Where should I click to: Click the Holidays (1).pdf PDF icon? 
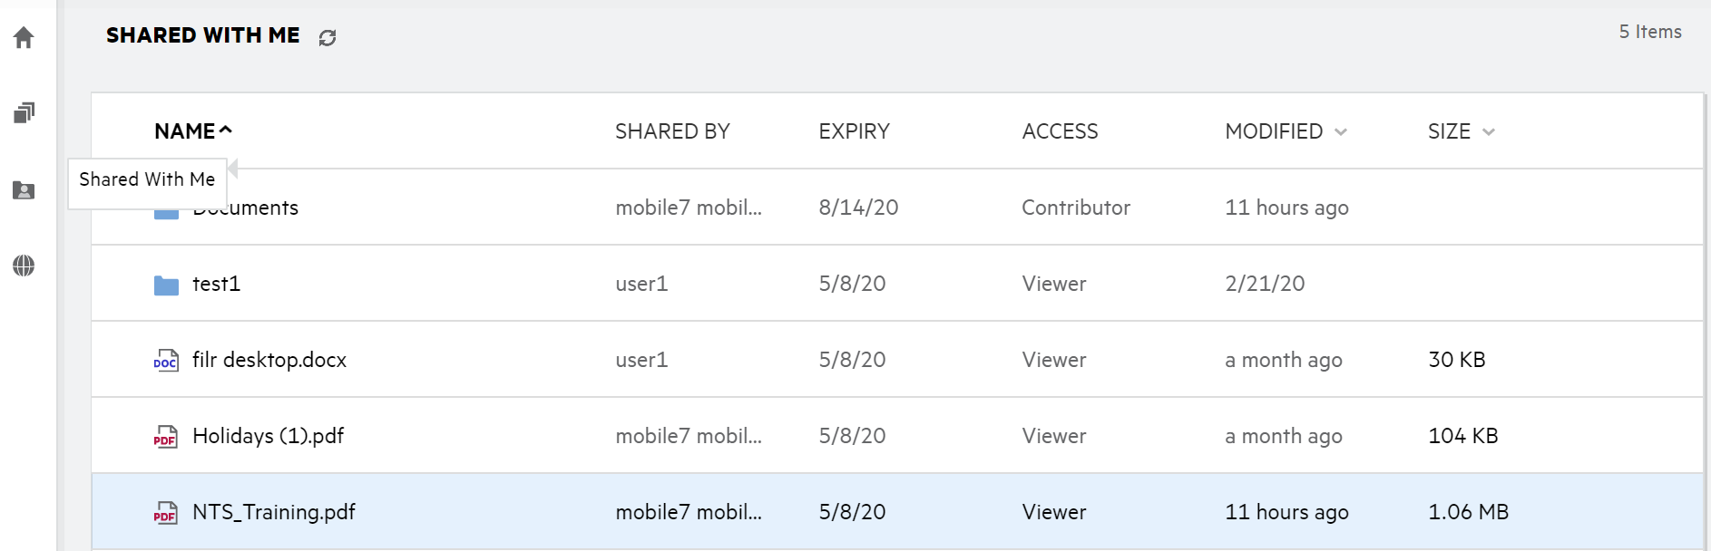point(166,437)
